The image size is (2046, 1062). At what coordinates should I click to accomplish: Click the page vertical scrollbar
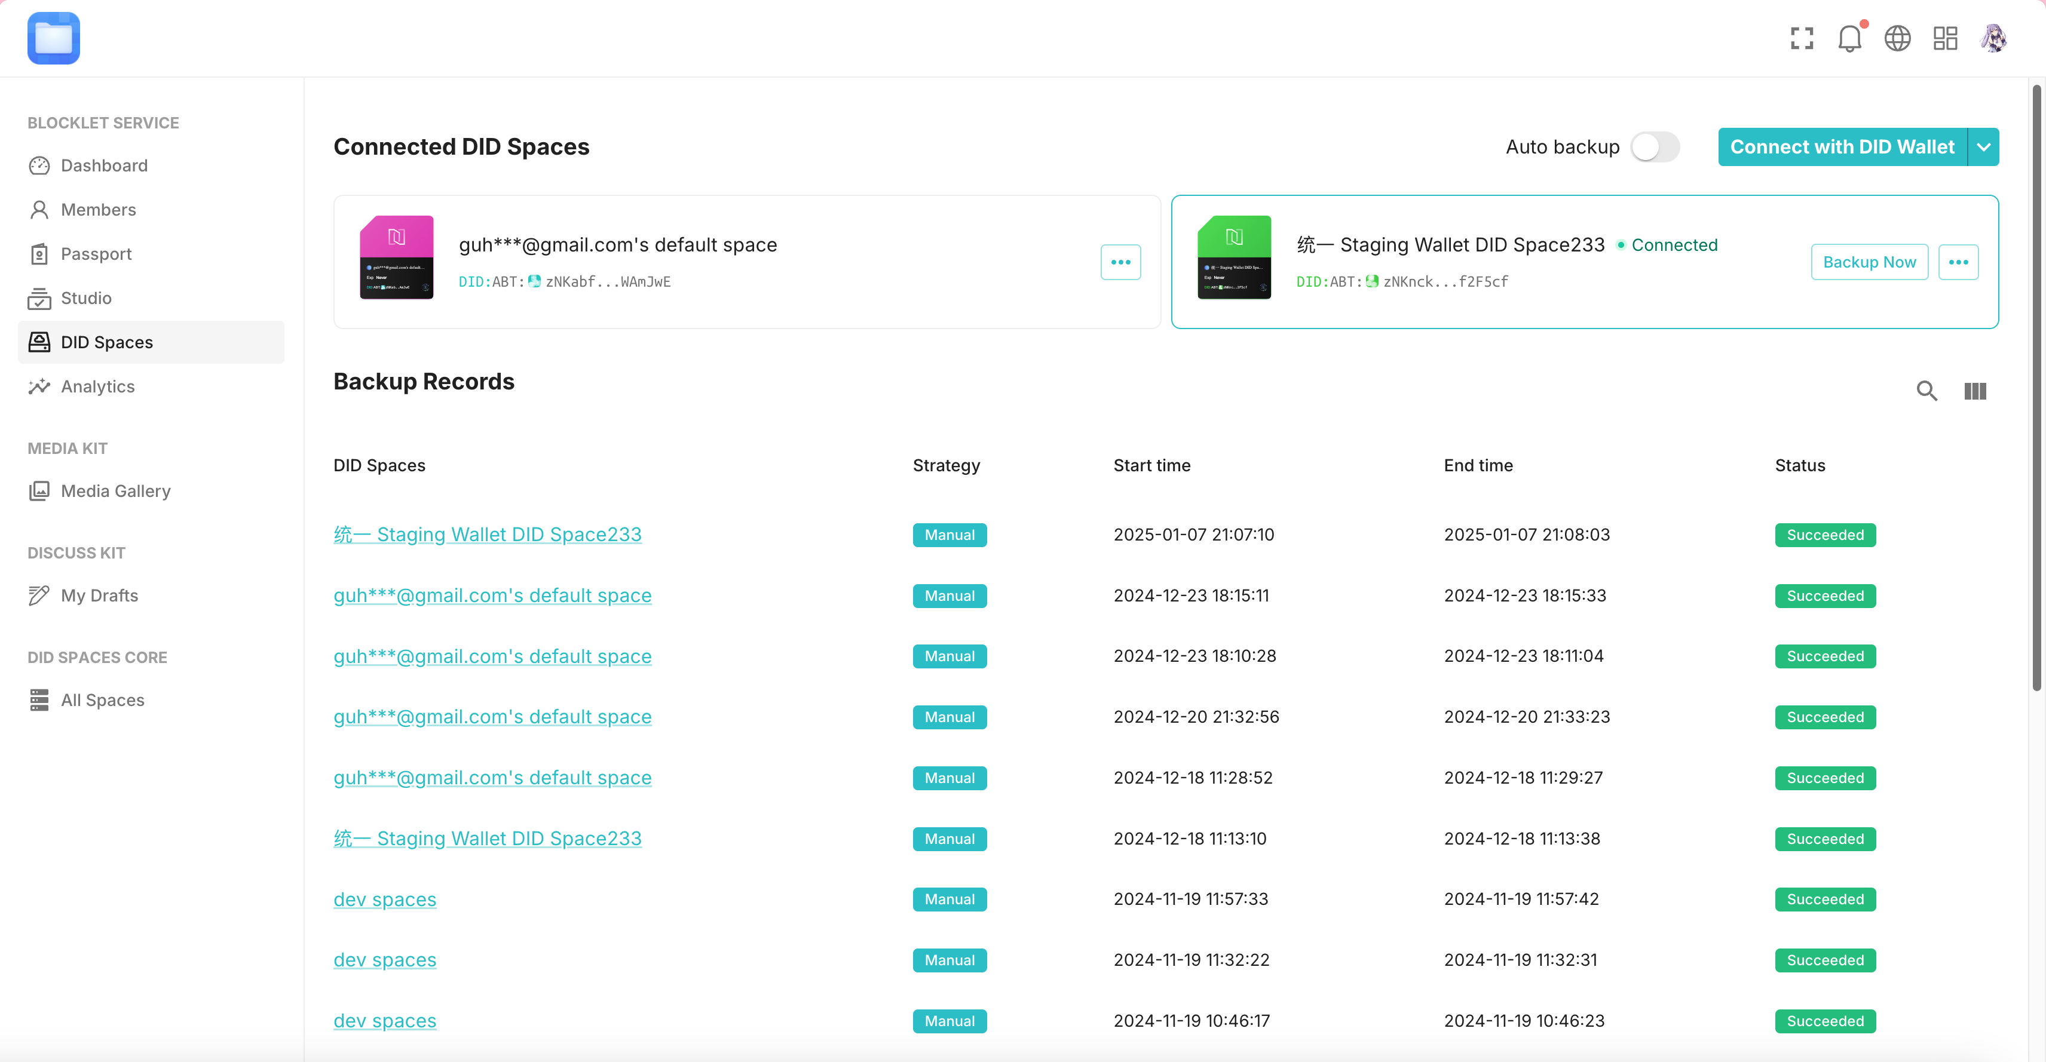pos(2036,389)
